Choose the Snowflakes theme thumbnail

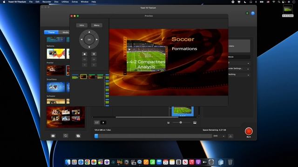pyautogui.click(x=56, y=87)
